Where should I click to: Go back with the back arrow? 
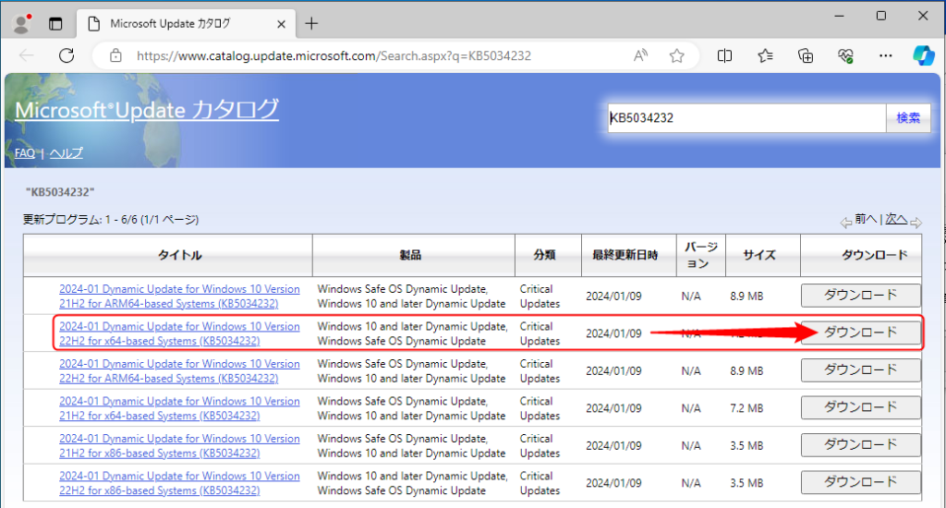tap(27, 55)
